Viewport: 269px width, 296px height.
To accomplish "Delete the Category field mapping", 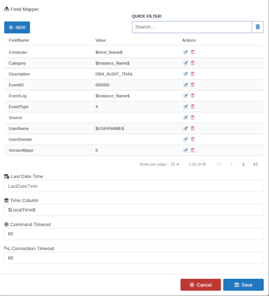I will pyautogui.click(x=193, y=63).
